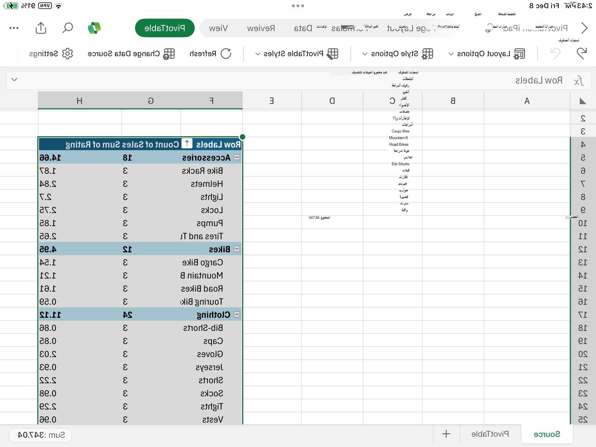This screenshot has height=447, width=596.
Task: Select the Accessories total cell "14.66"
Action: (80, 158)
